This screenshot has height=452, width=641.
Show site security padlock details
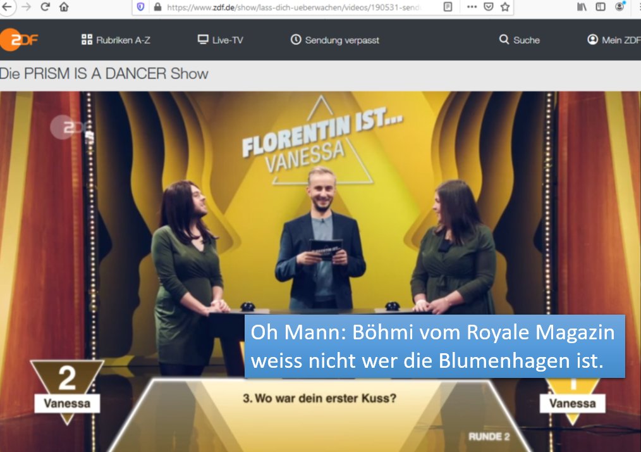157,7
